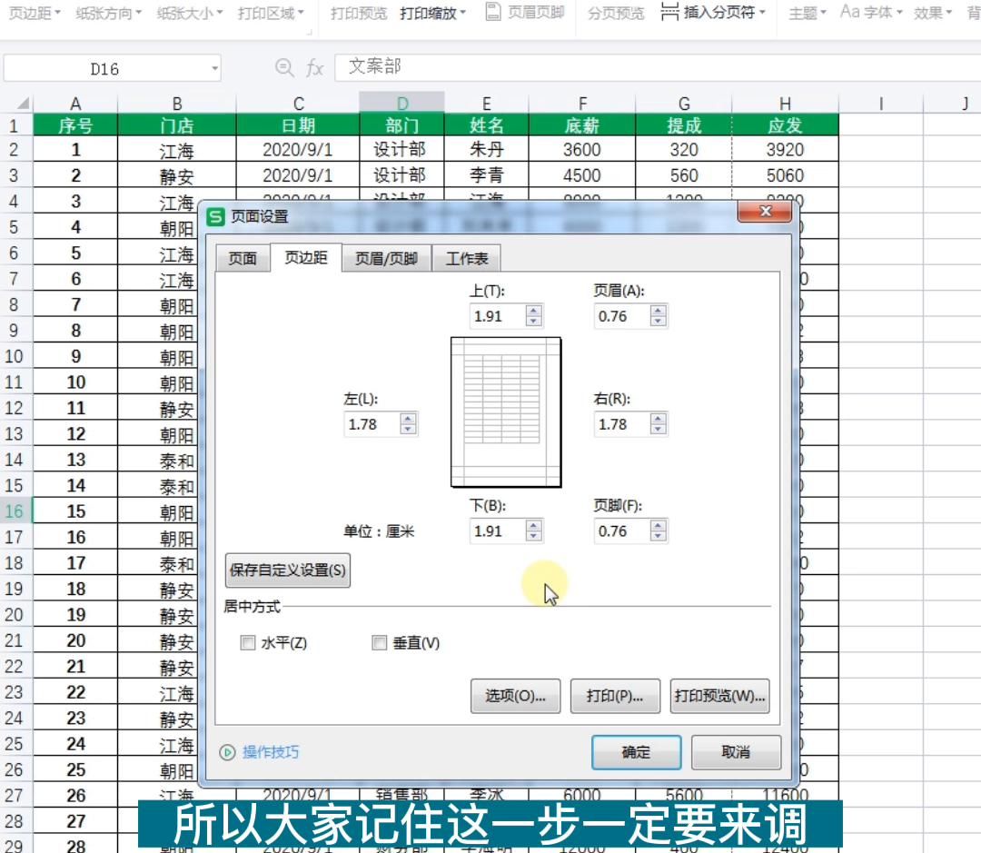981x853 pixels.
Task: Click the 确定 button to confirm
Action: point(636,752)
